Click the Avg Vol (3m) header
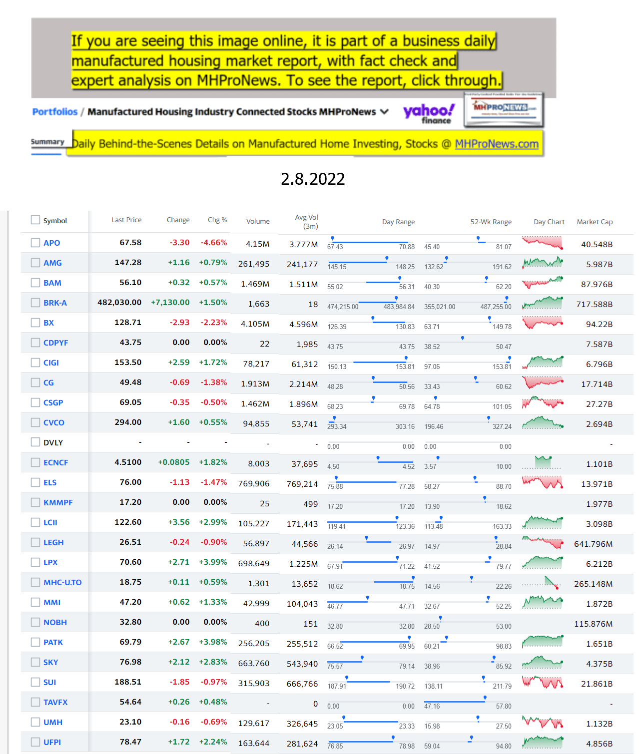The height and width of the screenshot is (754, 642). click(x=306, y=222)
